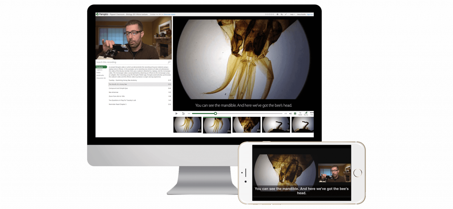Click the share icon in header
The image size is (453, 209).
click(282, 14)
